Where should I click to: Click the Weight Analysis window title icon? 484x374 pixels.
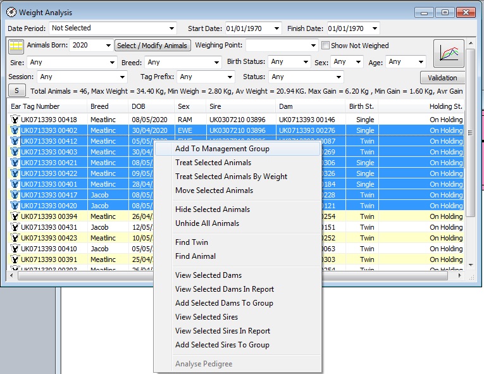click(11, 13)
